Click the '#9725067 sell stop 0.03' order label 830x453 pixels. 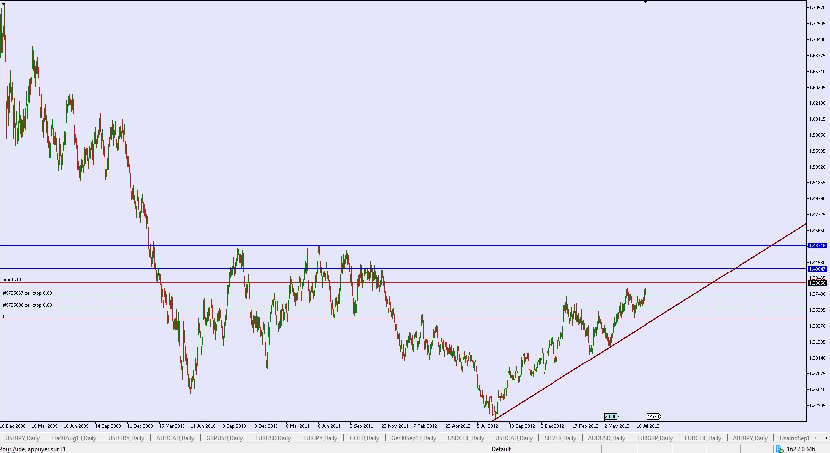27,293
